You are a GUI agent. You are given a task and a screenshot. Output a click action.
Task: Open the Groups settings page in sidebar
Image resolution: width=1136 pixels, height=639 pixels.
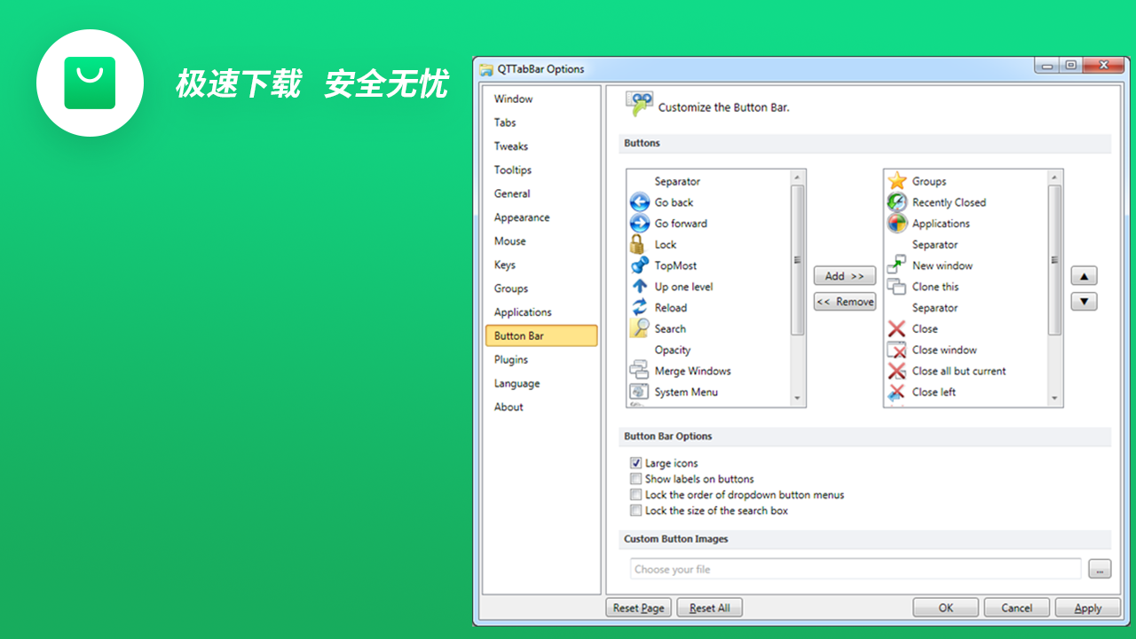[x=541, y=288]
